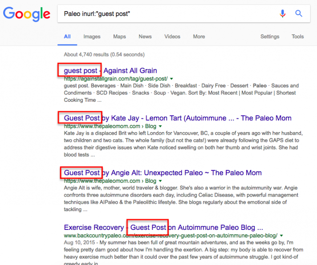
Task: Click the 'Angie Alt is wife, mother' snippet
Action: [181, 199]
